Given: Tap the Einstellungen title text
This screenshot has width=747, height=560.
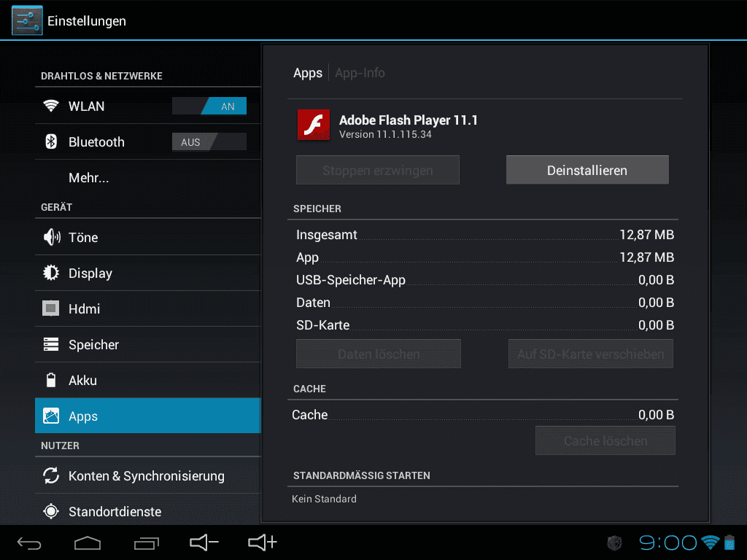Looking at the screenshot, I should point(87,21).
